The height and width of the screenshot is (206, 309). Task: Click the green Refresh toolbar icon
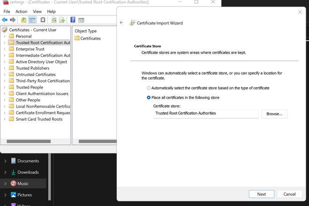coord(54,20)
